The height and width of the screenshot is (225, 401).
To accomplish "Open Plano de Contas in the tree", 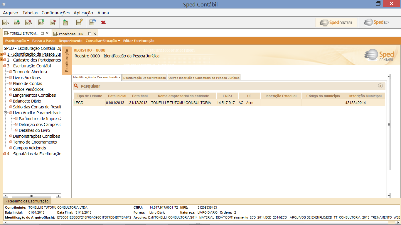I will click(27, 83).
